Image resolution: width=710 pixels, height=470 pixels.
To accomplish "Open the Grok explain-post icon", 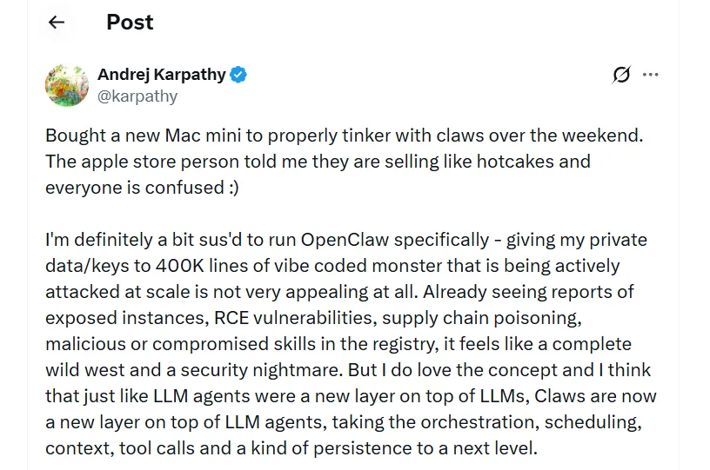I will point(621,75).
